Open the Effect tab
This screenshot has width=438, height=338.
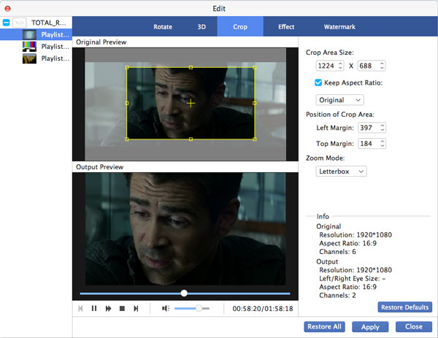pos(286,27)
